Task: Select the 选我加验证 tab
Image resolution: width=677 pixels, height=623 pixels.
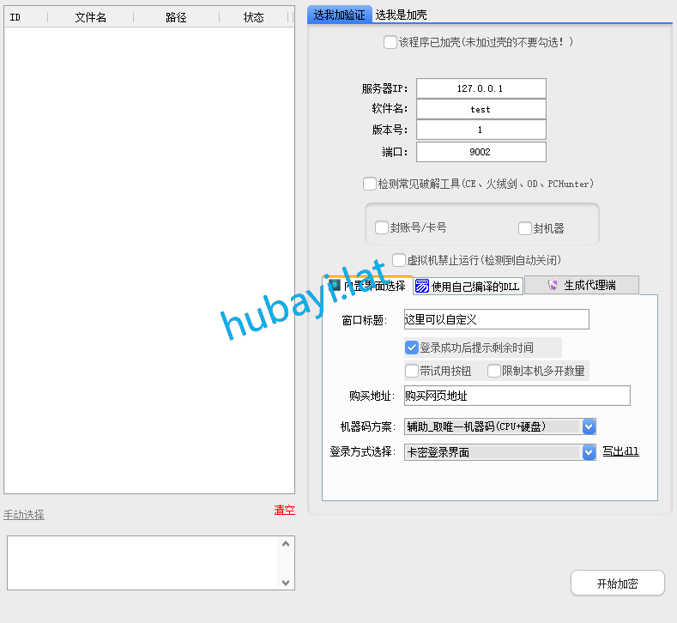Action: point(339,15)
